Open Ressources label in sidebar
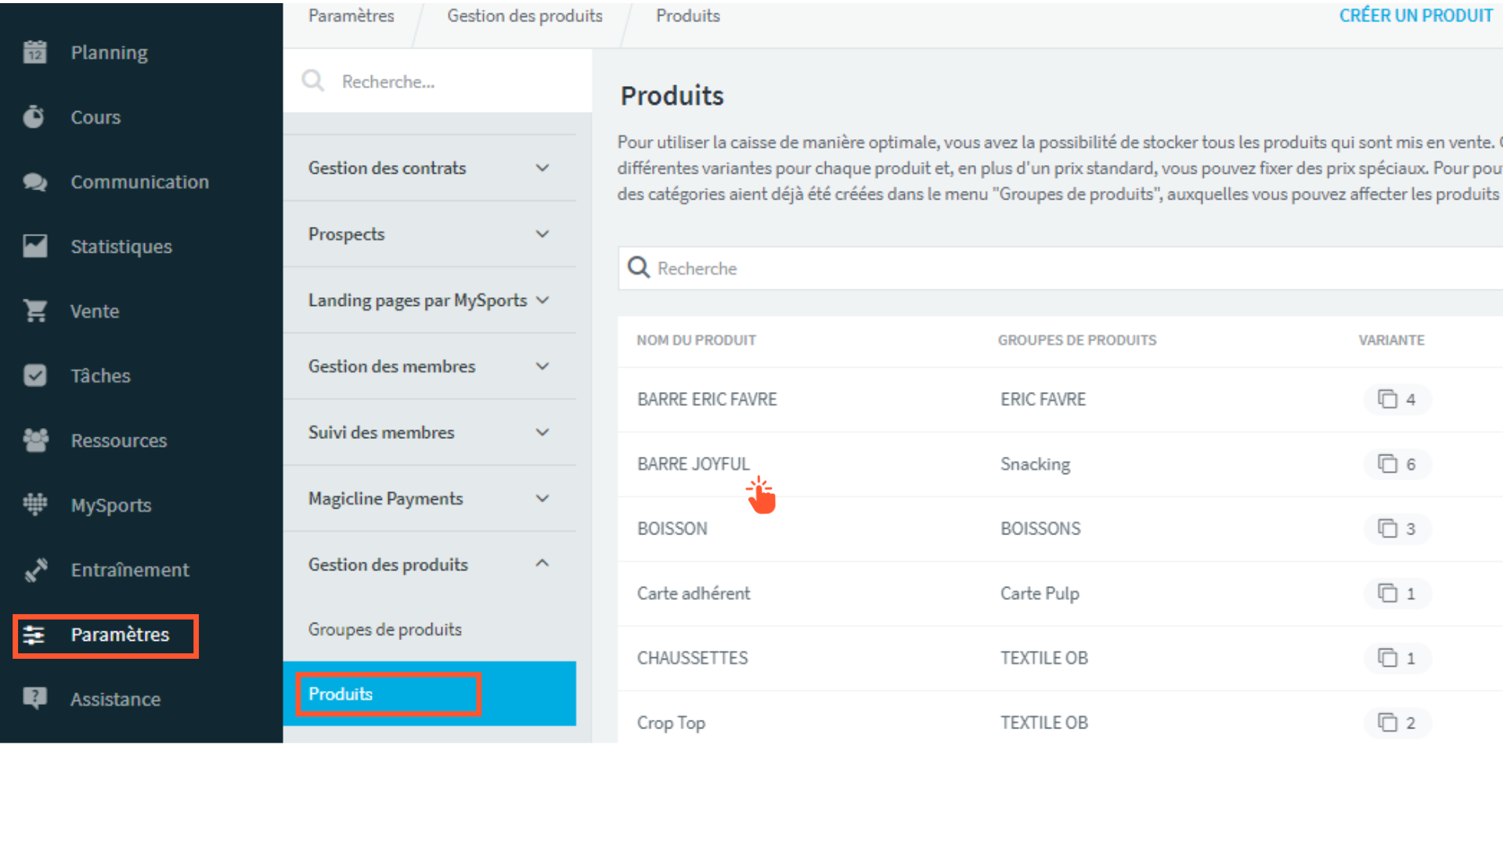This screenshot has height=845, width=1503. tap(119, 440)
